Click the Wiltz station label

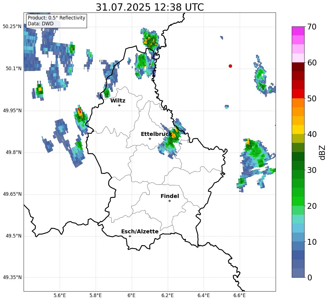tap(118, 101)
